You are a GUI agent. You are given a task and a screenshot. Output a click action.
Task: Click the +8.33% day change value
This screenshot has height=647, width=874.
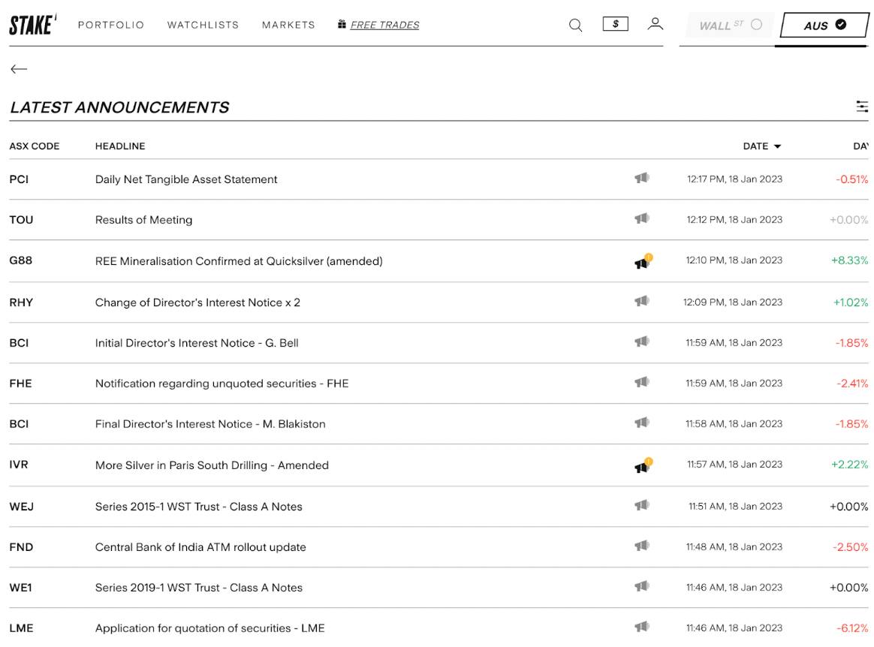coord(849,260)
